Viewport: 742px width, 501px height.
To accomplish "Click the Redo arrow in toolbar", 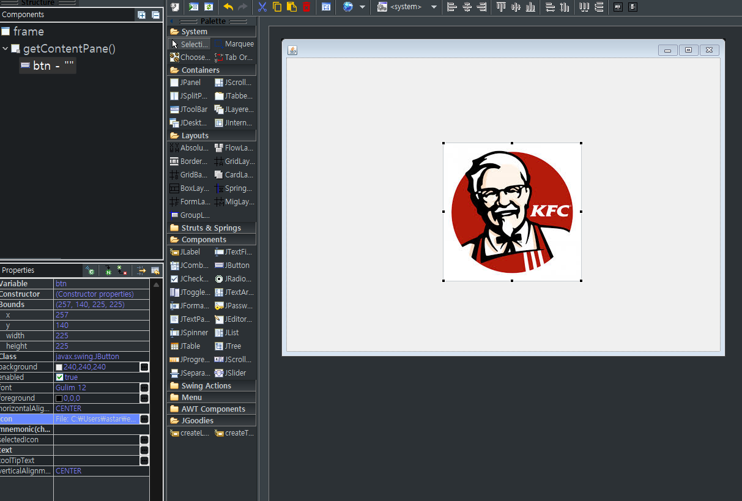I will point(243,7).
